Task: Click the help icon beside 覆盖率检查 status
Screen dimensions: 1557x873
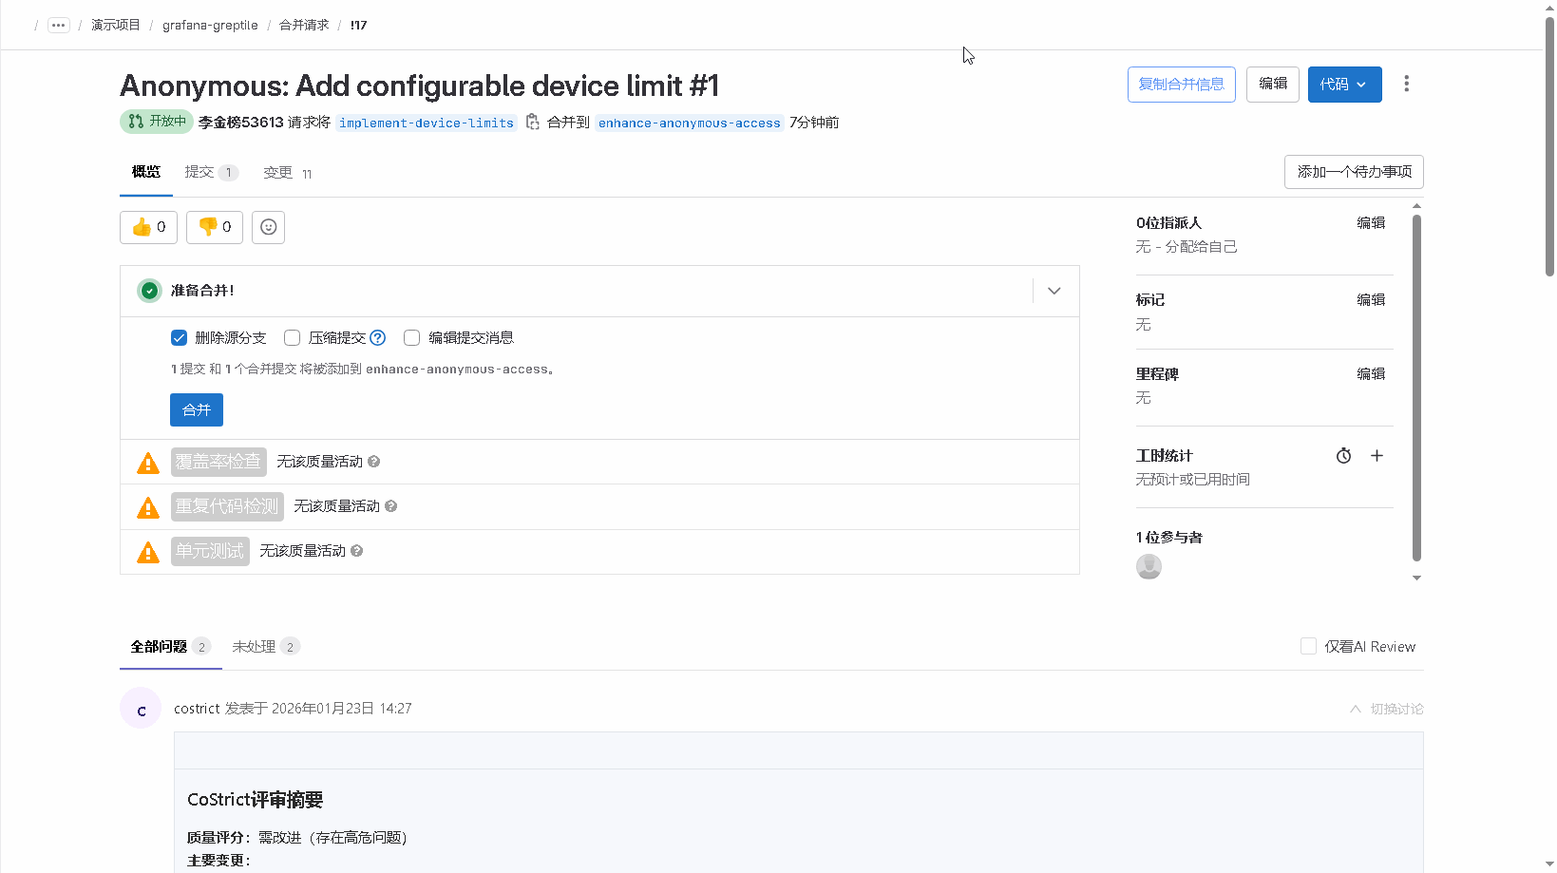Action: tap(374, 462)
